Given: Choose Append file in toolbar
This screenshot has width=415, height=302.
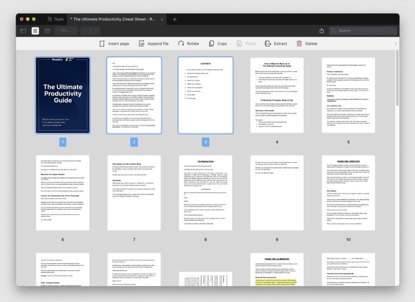Looking at the screenshot, I should pos(154,43).
